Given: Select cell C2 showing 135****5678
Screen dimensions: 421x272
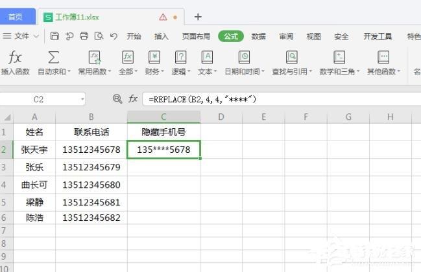Looking at the screenshot, I should tap(163, 150).
